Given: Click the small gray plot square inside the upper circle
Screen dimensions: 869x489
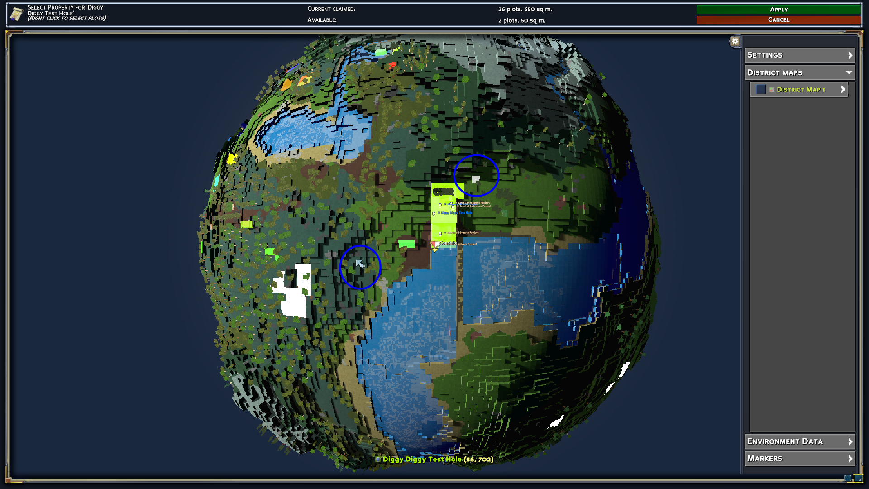Looking at the screenshot, I should click(476, 179).
